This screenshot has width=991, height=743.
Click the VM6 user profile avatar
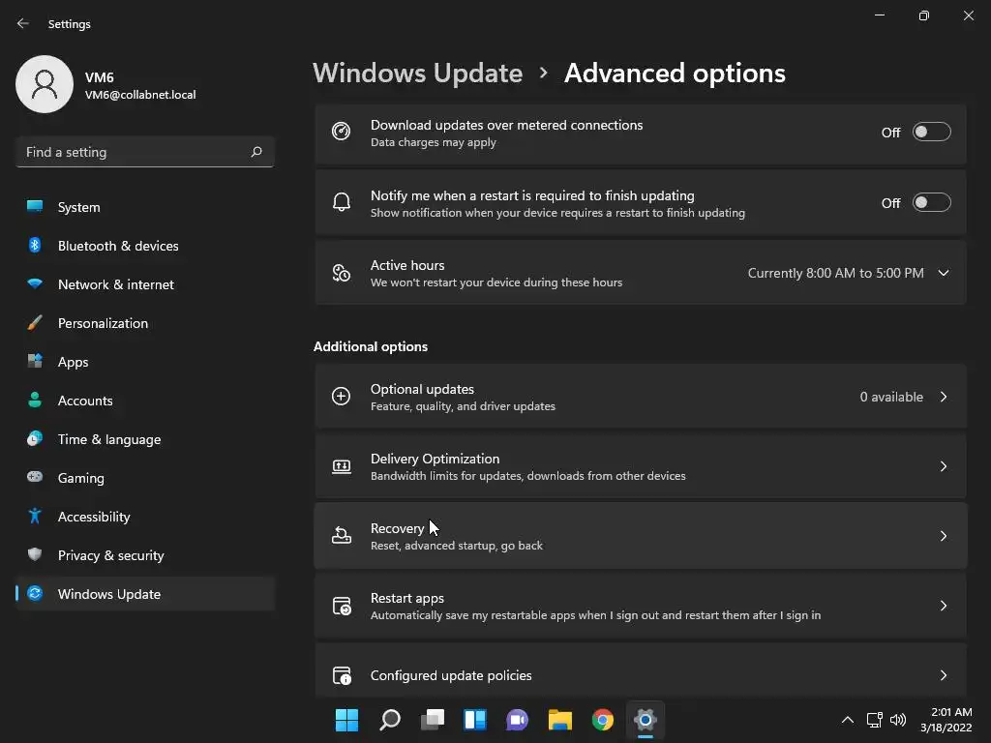45,84
